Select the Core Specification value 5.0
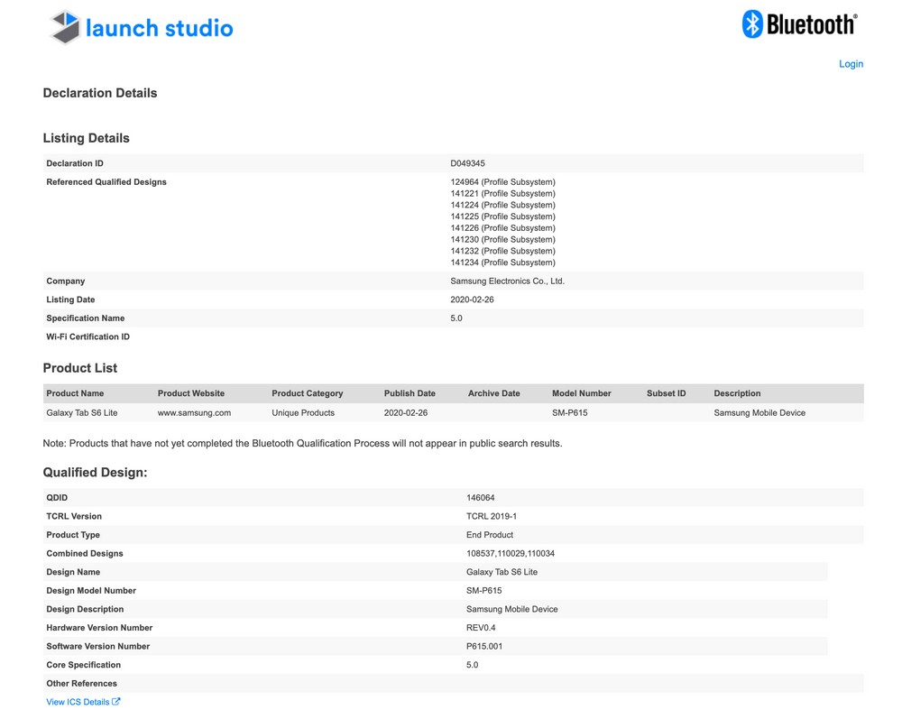 tap(473, 665)
